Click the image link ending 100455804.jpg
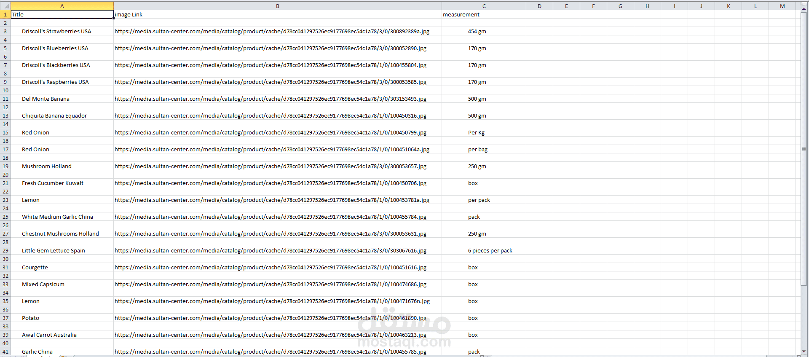809x357 pixels. pyautogui.click(x=271, y=65)
